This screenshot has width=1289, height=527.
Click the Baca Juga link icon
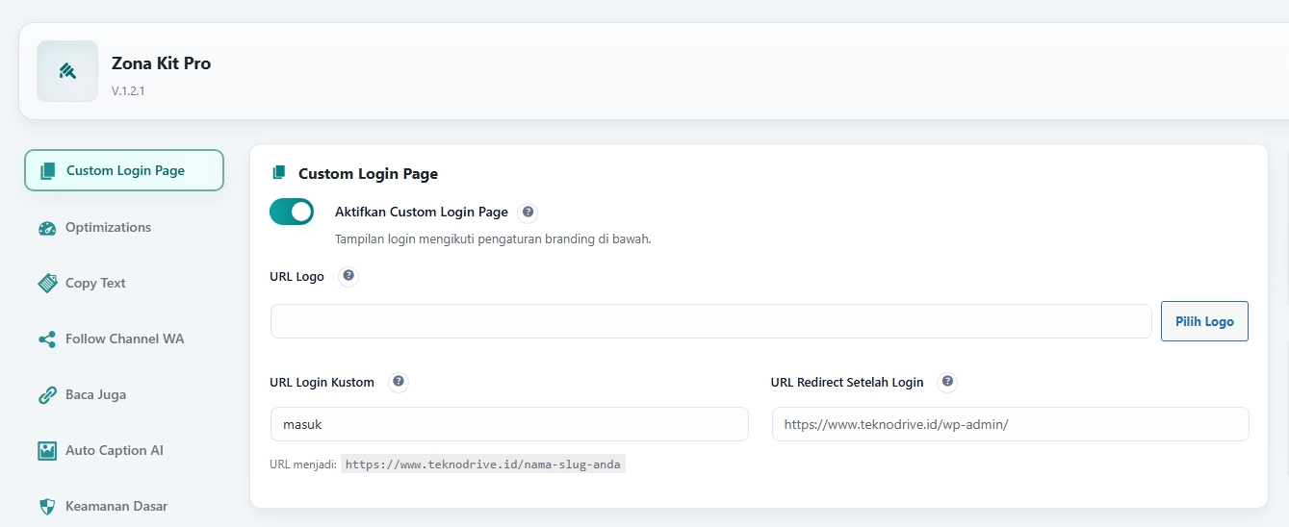pyautogui.click(x=47, y=395)
